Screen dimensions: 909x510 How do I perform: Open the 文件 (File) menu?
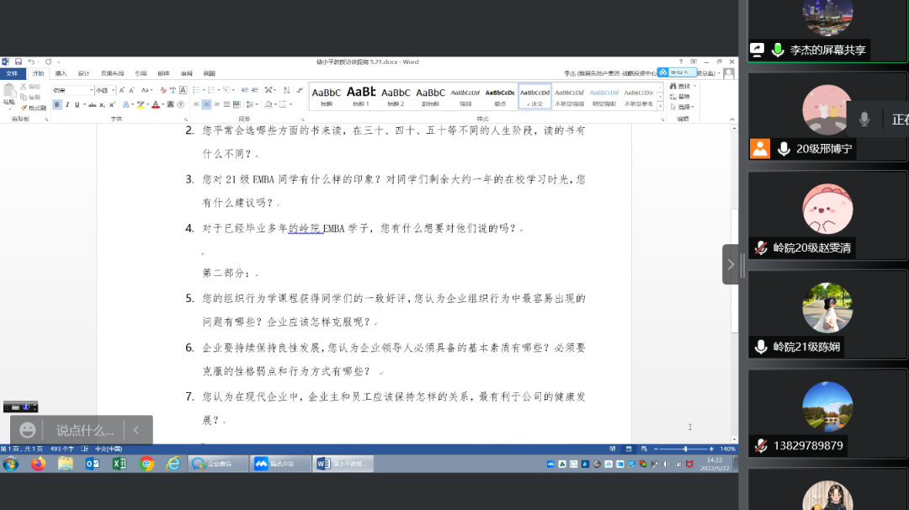point(11,73)
